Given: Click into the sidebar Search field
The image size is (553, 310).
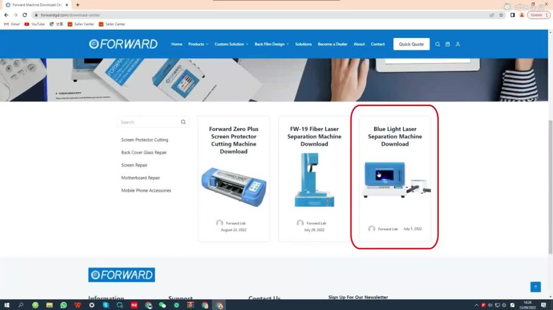Looking at the screenshot, I should coord(149,122).
